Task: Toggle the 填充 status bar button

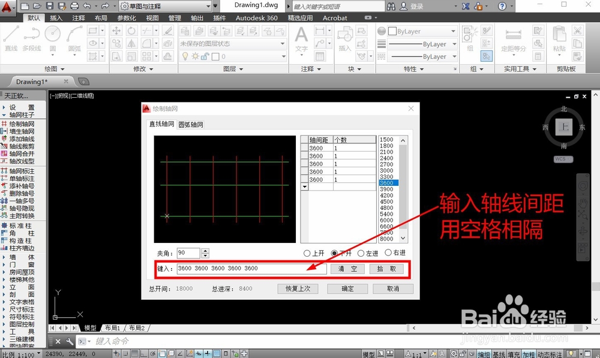Action: tap(514, 354)
